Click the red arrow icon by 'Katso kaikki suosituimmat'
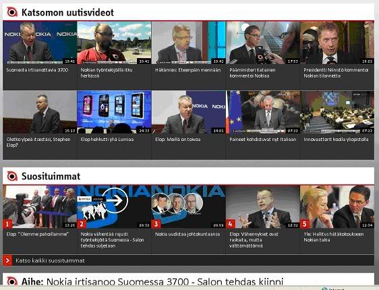Image resolution: width=379 pixels, height=290 pixels. tap(7, 260)
